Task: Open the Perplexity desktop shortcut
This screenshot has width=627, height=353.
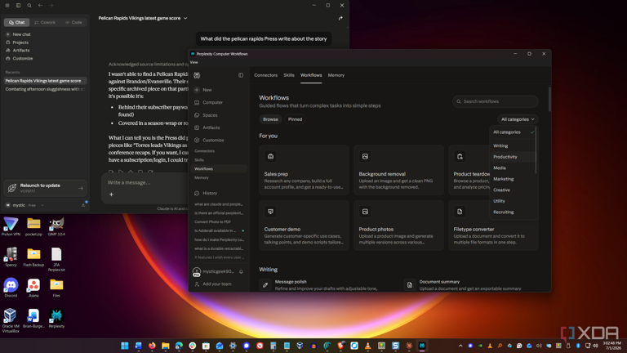Action: 56,319
